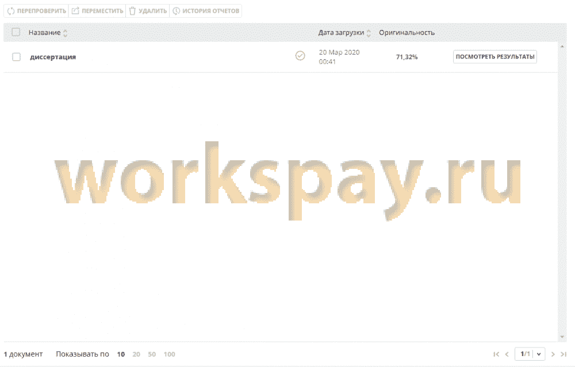Click the scrollbar down arrow
The width and height of the screenshot is (575, 367).
pos(562,337)
